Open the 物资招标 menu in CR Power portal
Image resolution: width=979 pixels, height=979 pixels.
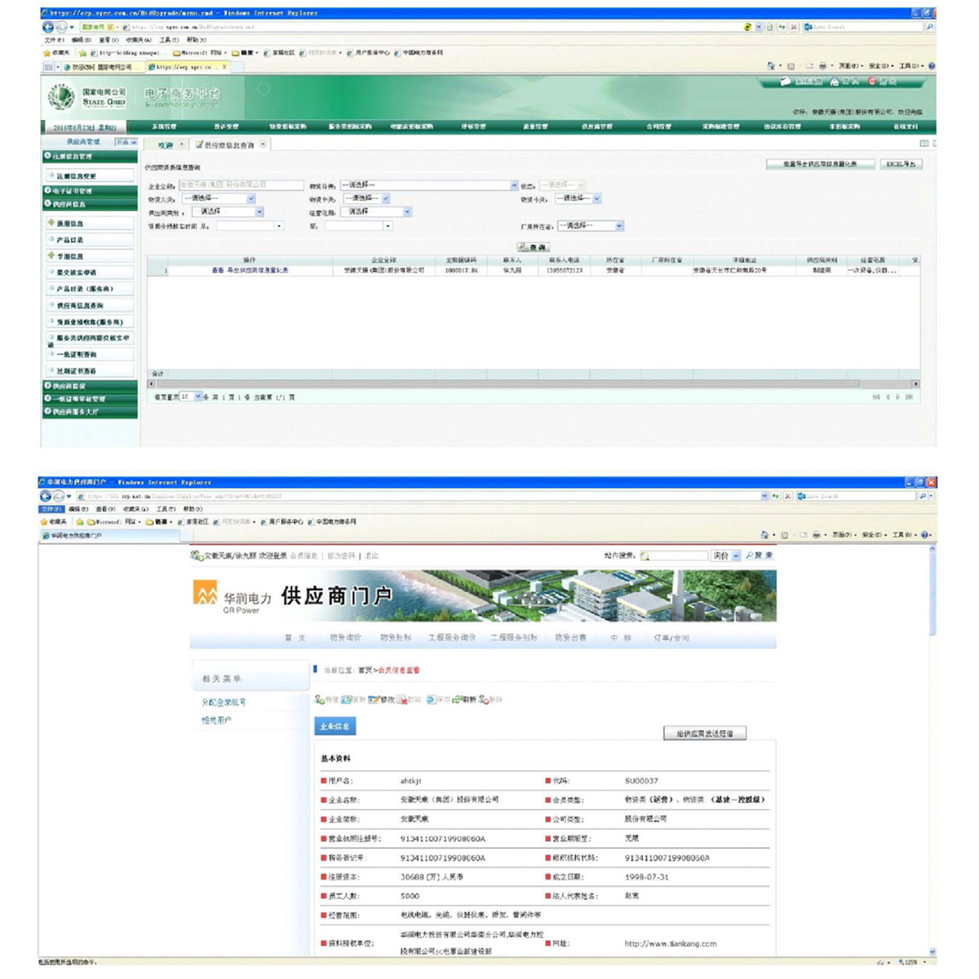click(x=396, y=637)
